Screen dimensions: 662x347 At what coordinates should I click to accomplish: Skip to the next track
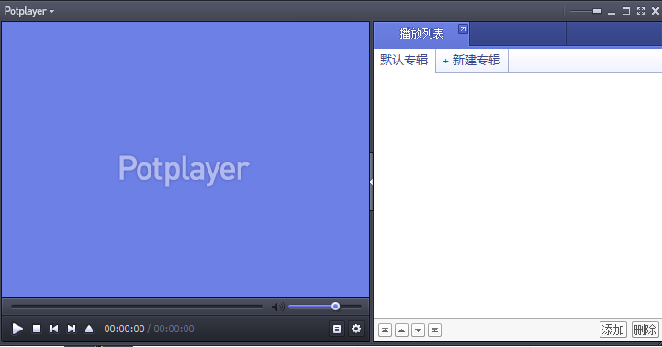point(72,329)
